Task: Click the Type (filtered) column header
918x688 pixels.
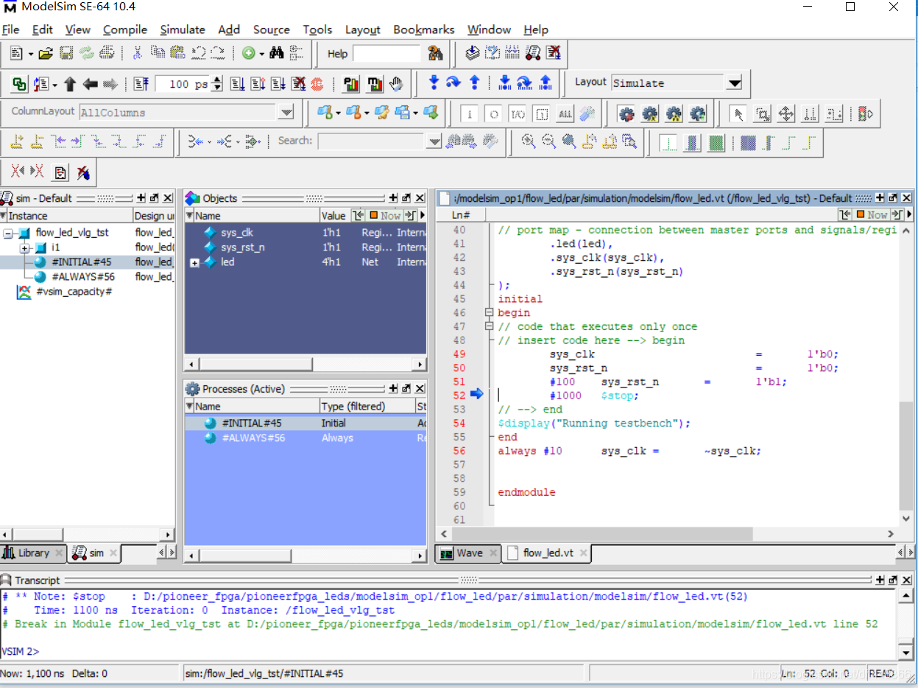Action: 367,407
